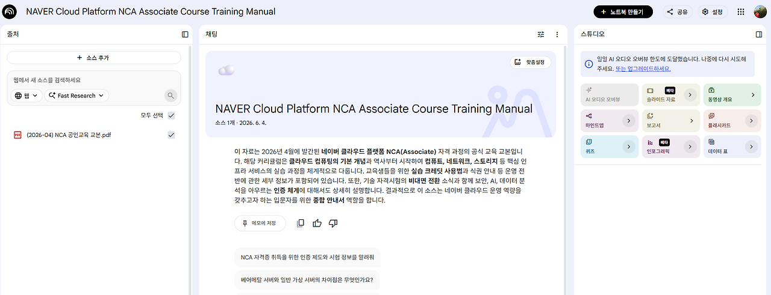Image resolution: width=771 pixels, height=295 pixels.
Task: Copy the summary to clipboard
Action: point(301,223)
